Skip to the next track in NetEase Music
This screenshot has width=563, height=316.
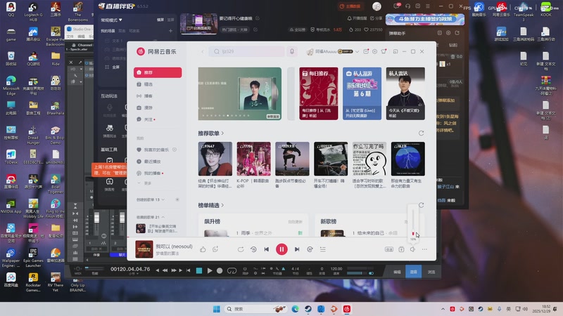[x=297, y=249]
